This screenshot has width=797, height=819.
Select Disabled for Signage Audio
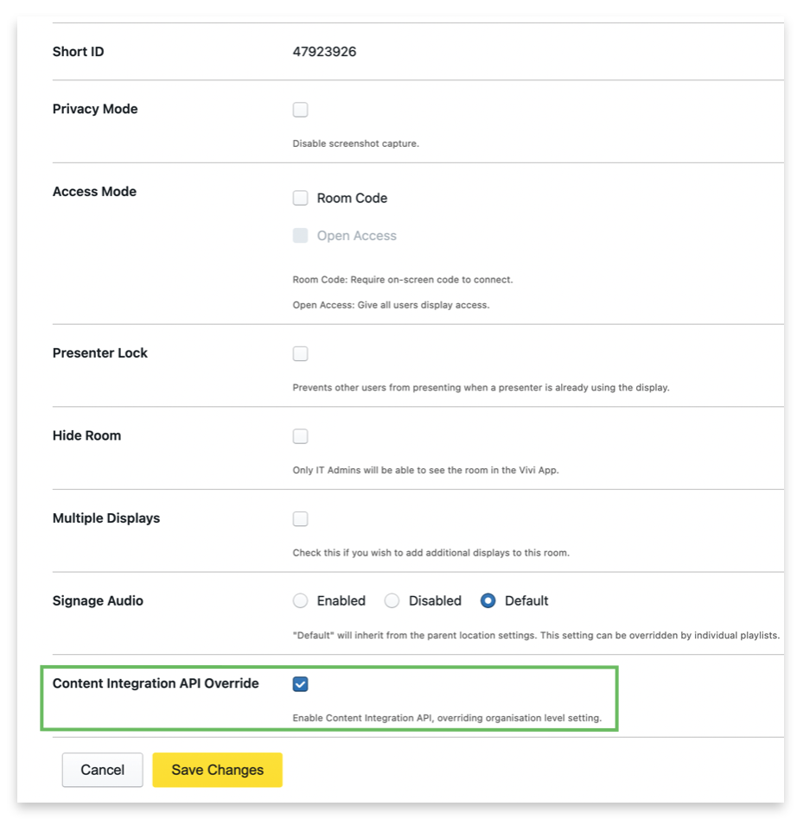(x=392, y=600)
